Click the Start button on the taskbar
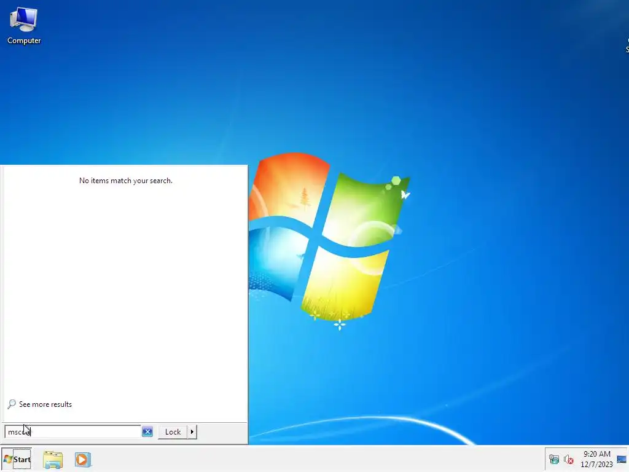The image size is (629, 472). [x=17, y=459]
